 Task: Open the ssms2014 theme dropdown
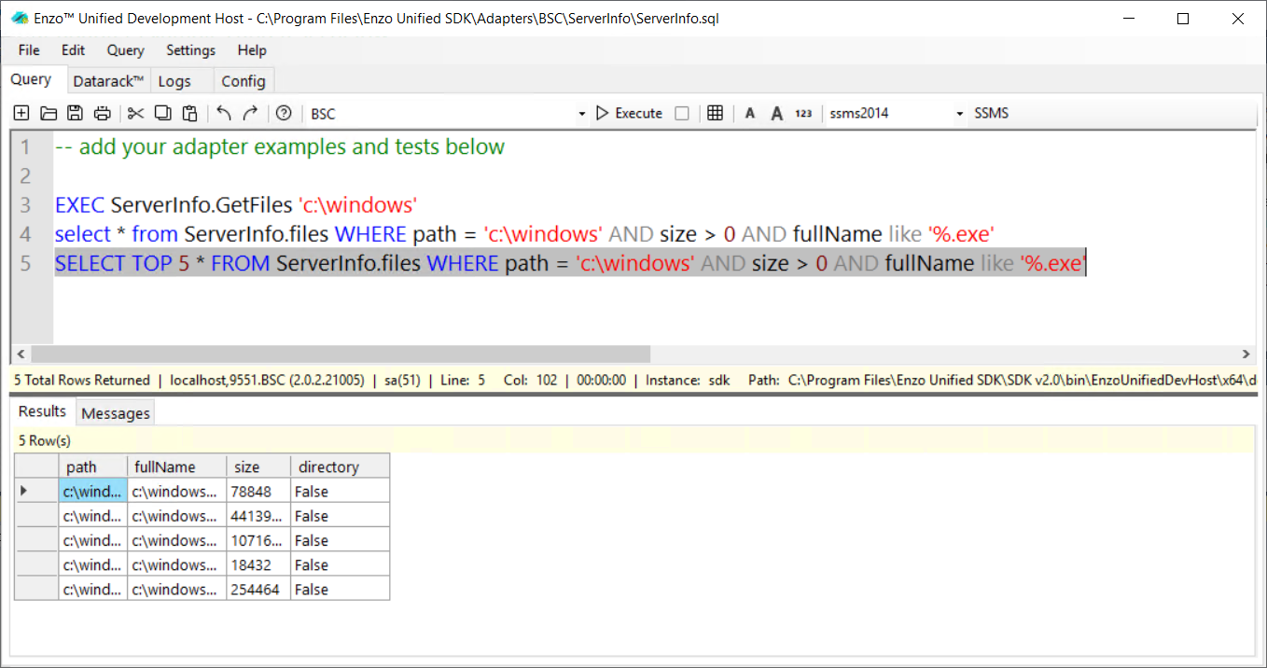tap(959, 114)
